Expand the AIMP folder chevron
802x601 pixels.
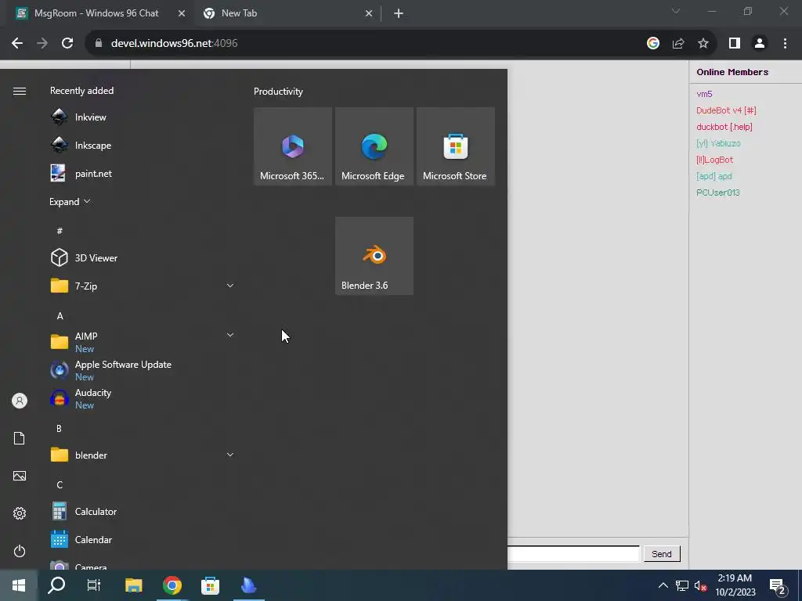point(230,335)
